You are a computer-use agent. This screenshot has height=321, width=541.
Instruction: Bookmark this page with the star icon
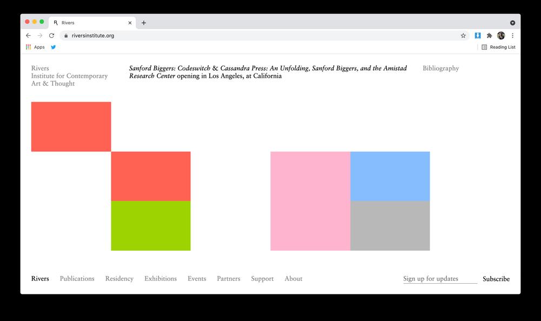pyautogui.click(x=463, y=36)
